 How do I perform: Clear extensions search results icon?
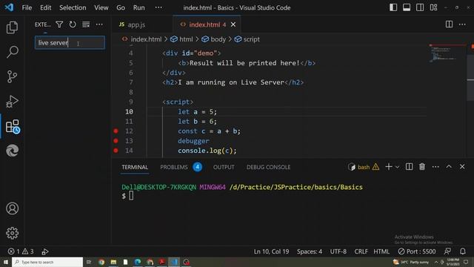pos(86,24)
